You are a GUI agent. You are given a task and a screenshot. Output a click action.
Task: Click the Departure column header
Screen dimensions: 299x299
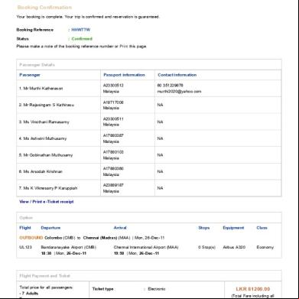pyautogui.click(x=50, y=228)
